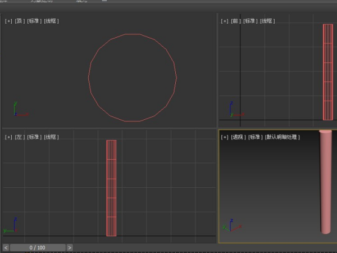Open the [标准] menu of the Front viewport
Viewport: 337px width, 253px height.
click(251, 21)
